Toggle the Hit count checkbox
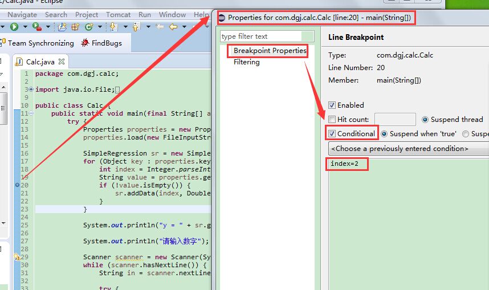This screenshot has height=290, width=489. [332, 120]
